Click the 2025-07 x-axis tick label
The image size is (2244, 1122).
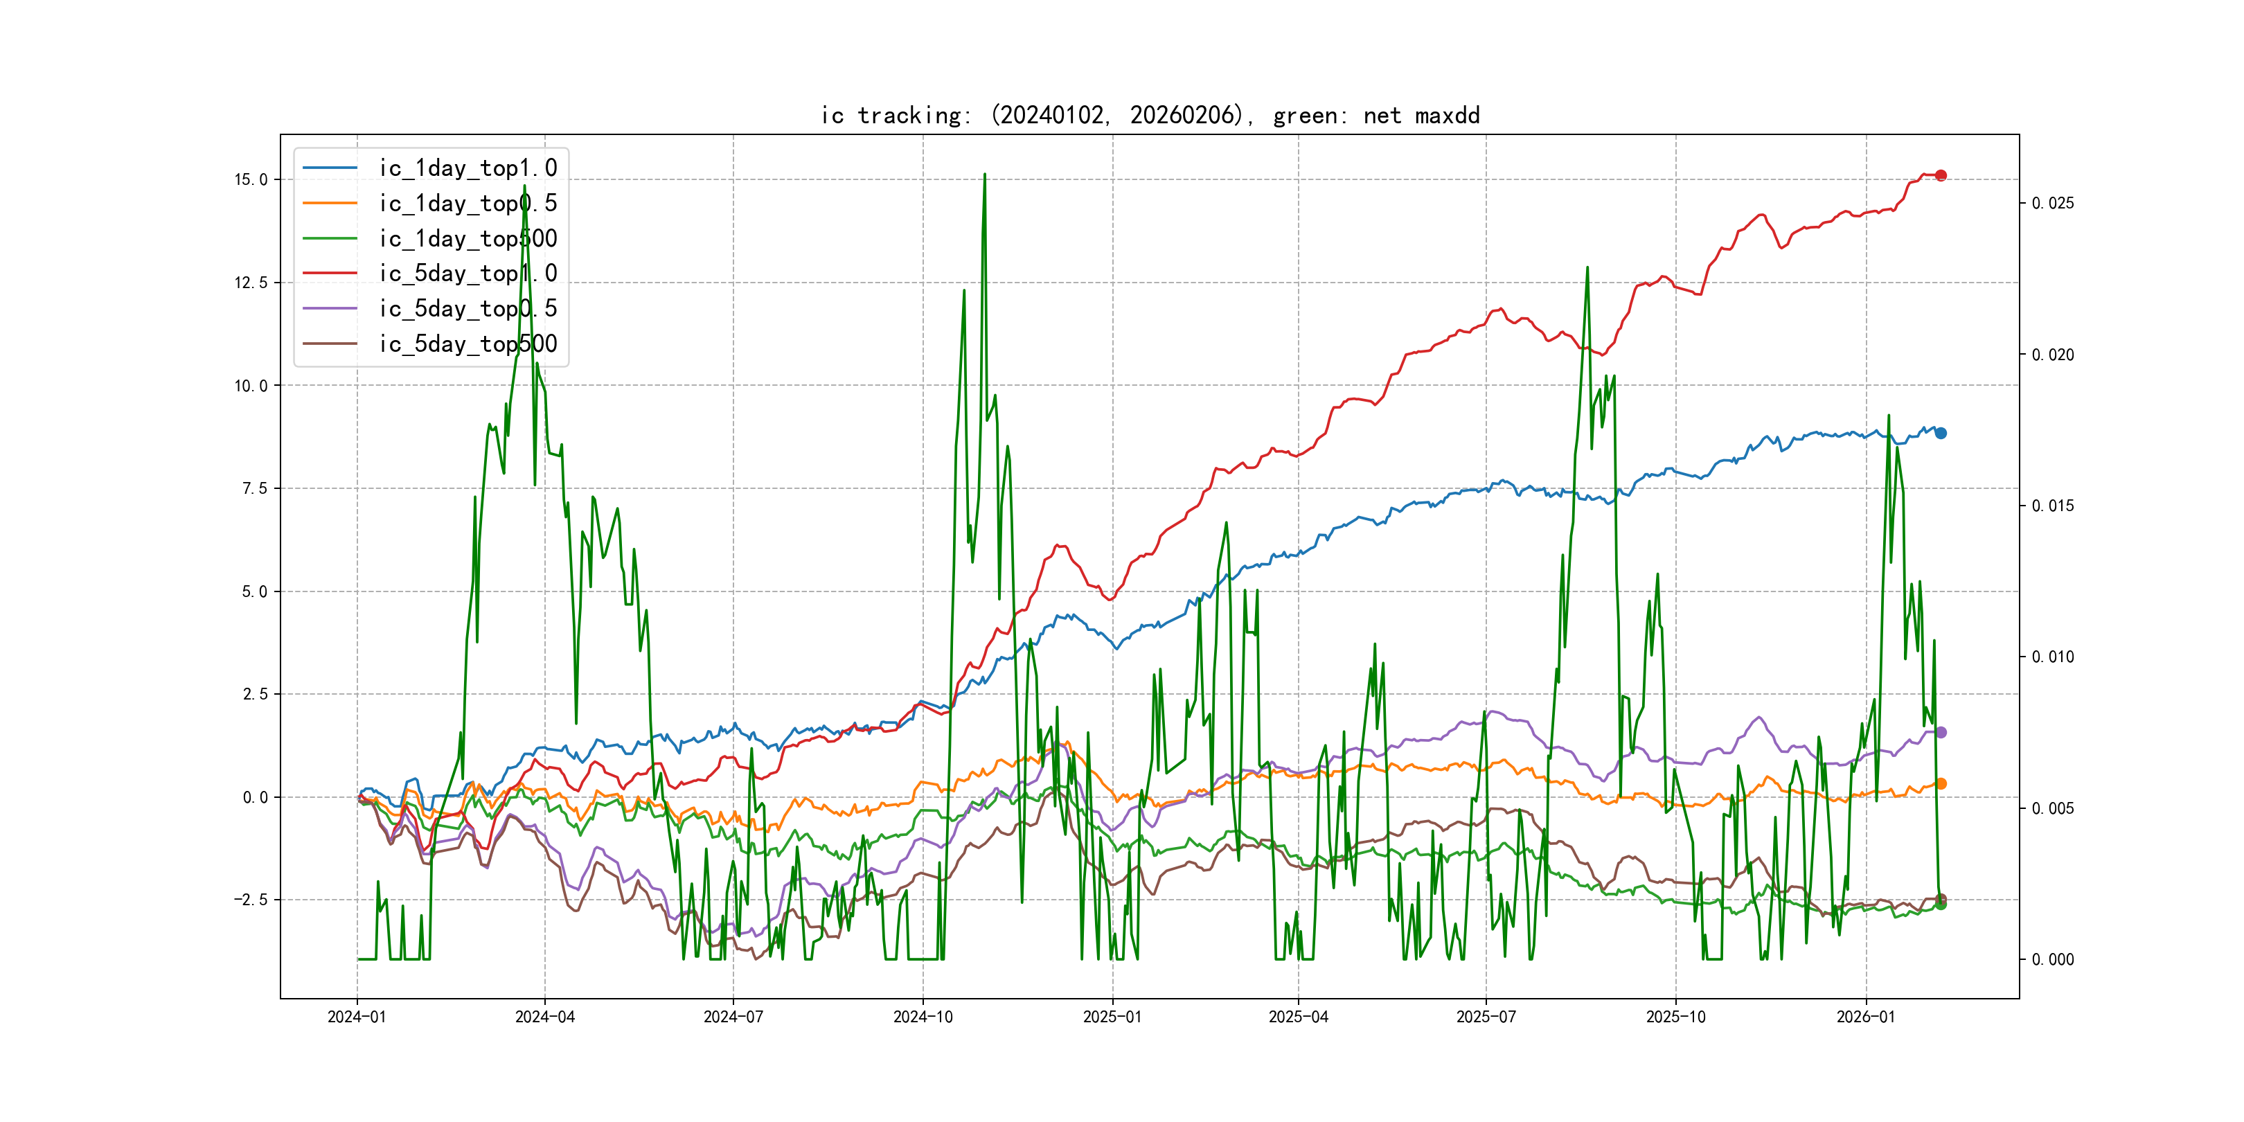tap(1486, 1017)
